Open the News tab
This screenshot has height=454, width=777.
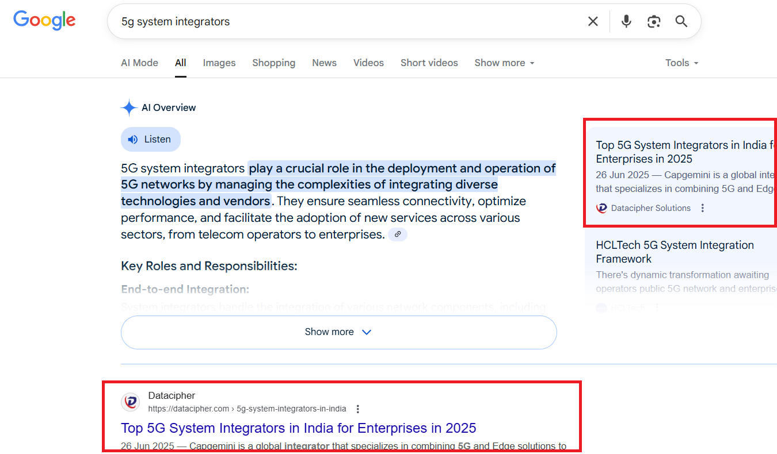tap(325, 63)
